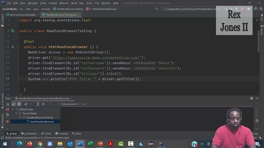Select Run tab HeadlessBrowserTesting.htmlHeadlessBrowser
The height and width of the screenshot is (148, 264).
[44, 99]
